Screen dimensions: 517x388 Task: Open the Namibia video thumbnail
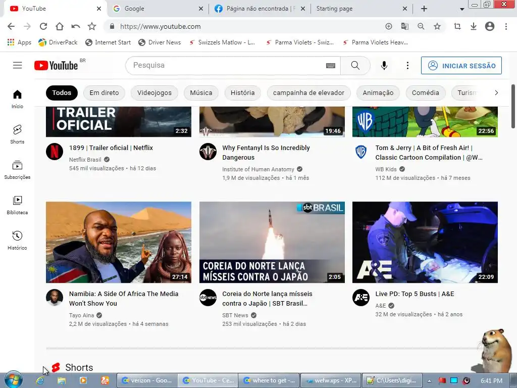(x=118, y=242)
